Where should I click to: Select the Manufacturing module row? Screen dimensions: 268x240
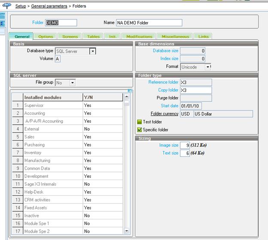pyautogui.click(x=67, y=160)
